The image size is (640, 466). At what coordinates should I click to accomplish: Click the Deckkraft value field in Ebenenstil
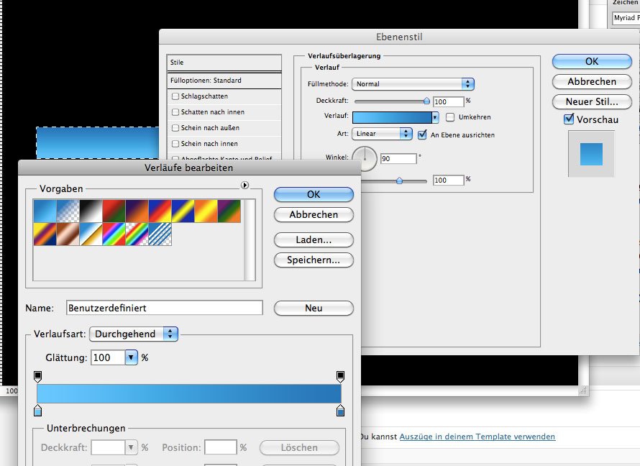[449, 101]
